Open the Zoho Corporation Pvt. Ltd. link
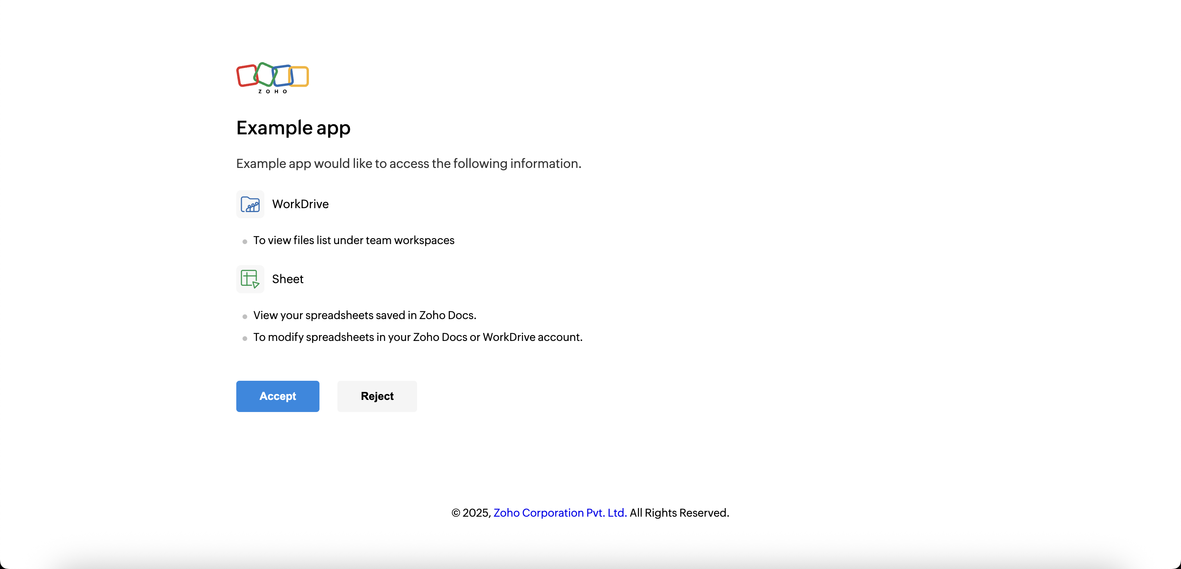The image size is (1181, 569). pyautogui.click(x=560, y=513)
